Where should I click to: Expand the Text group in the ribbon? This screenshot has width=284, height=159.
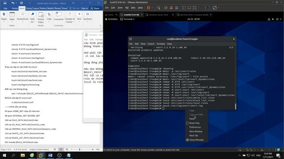[79, 17]
